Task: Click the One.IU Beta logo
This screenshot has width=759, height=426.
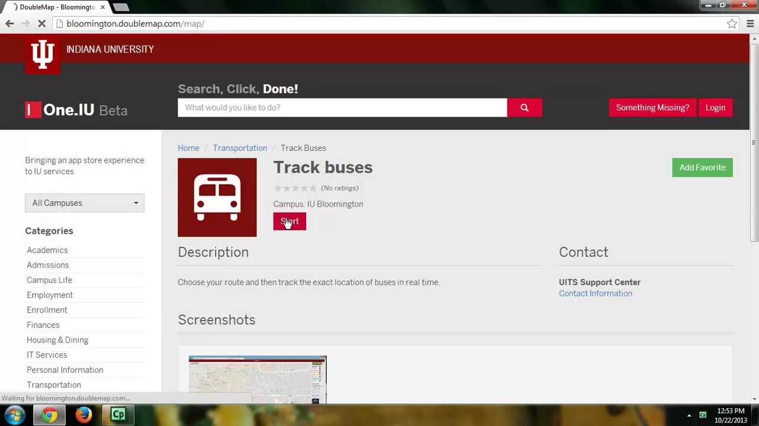Action: (76, 110)
